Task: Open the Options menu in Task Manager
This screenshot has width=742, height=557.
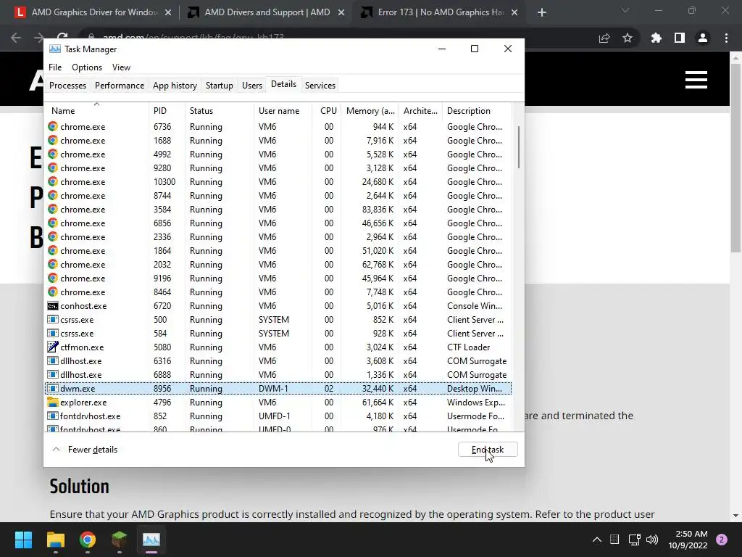Action: (87, 67)
